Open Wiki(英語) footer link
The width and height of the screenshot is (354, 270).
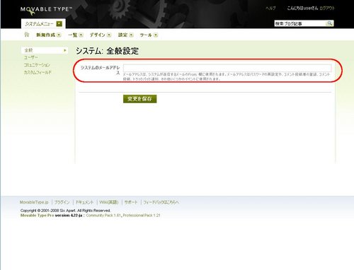(109, 202)
